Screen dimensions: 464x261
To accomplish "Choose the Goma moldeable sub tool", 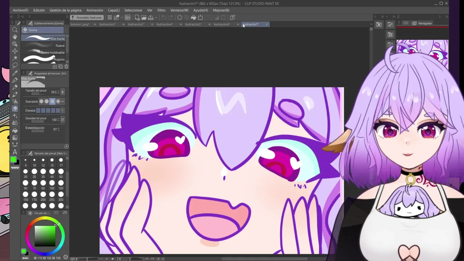I will tap(43, 53).
